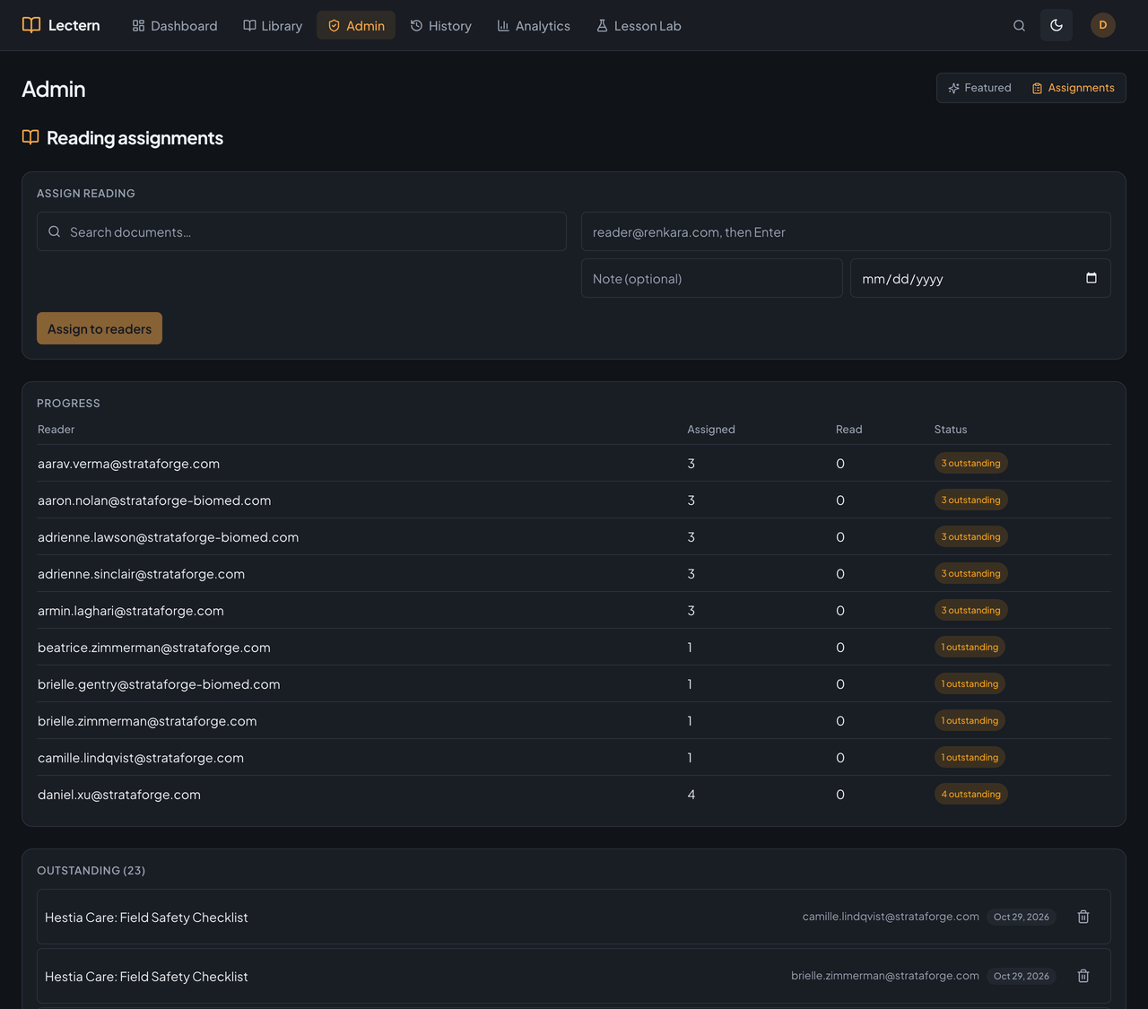
Task: Click the Status column header
Action: coord(951,430)
